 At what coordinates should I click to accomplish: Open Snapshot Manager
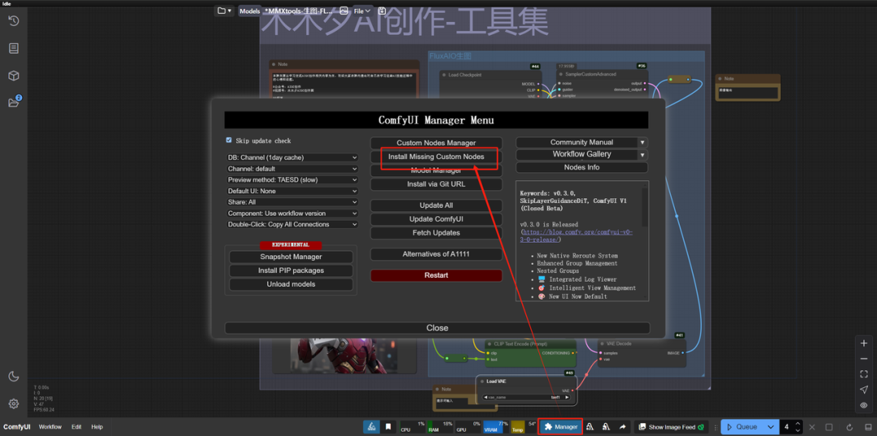pos(291,257)
